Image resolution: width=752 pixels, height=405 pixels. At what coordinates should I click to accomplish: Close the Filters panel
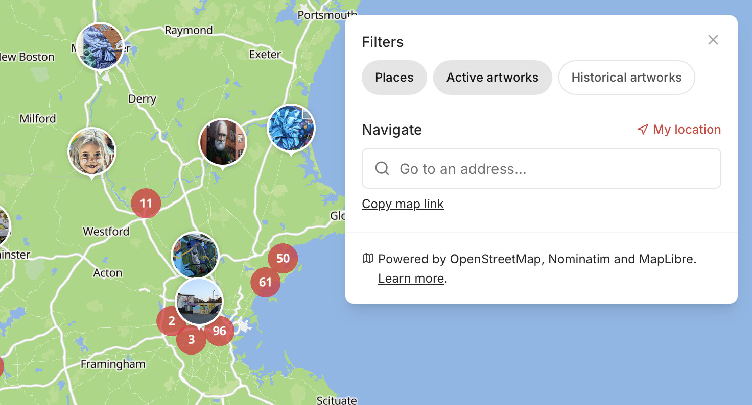pos(713,40)
